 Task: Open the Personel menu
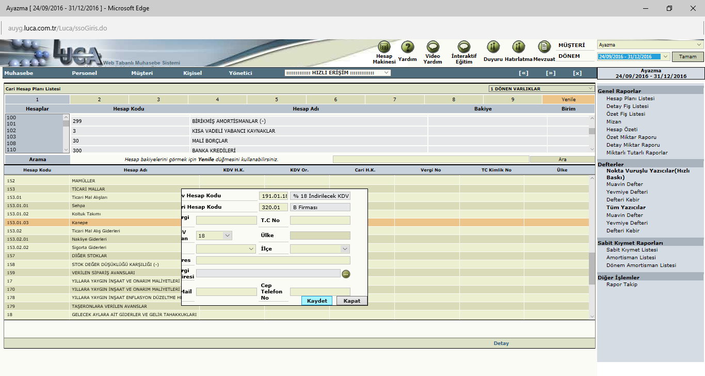84,73
